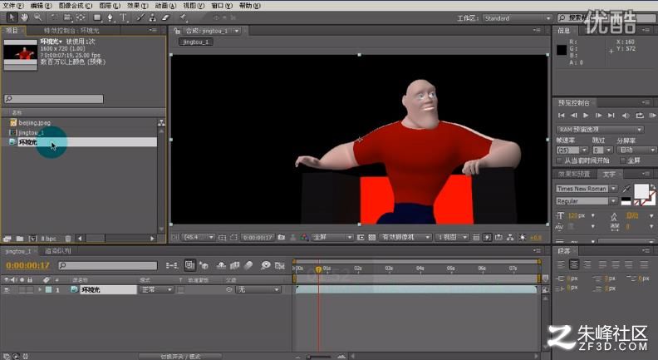Select the Type text tool
658x360 pixels.
(123, 17)
